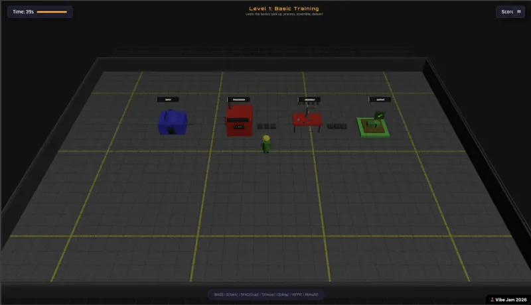This screenshot has height=305, width=531.
Task: Click the Processor station label
Action: click(239, 99)
